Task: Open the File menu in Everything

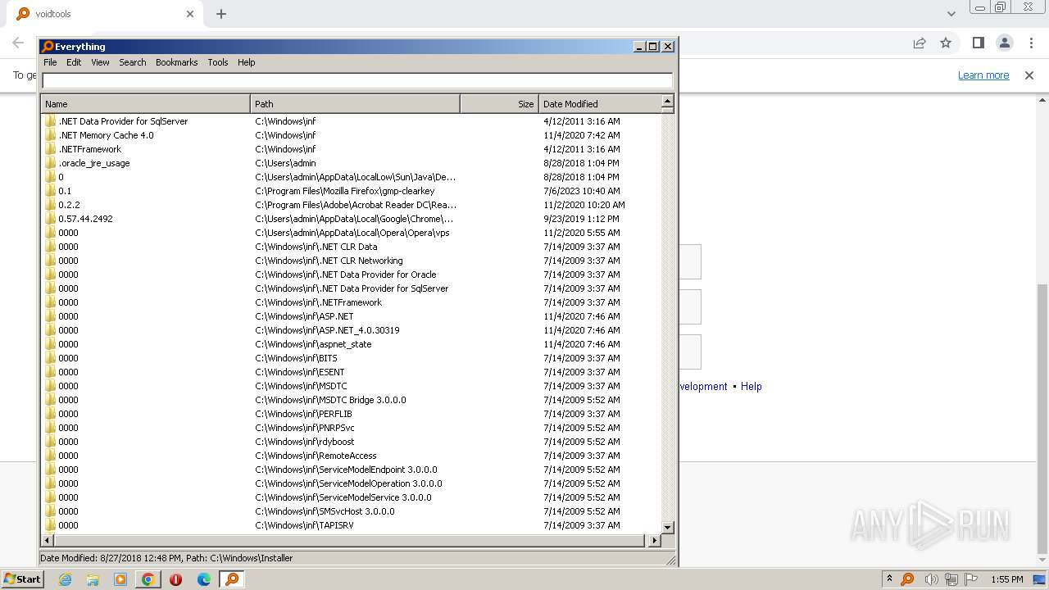Action: coord(50,62)
